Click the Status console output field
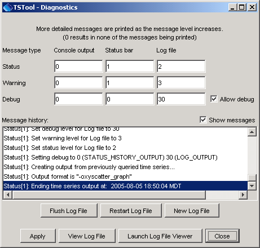260x248 pixels. [78, 67]
